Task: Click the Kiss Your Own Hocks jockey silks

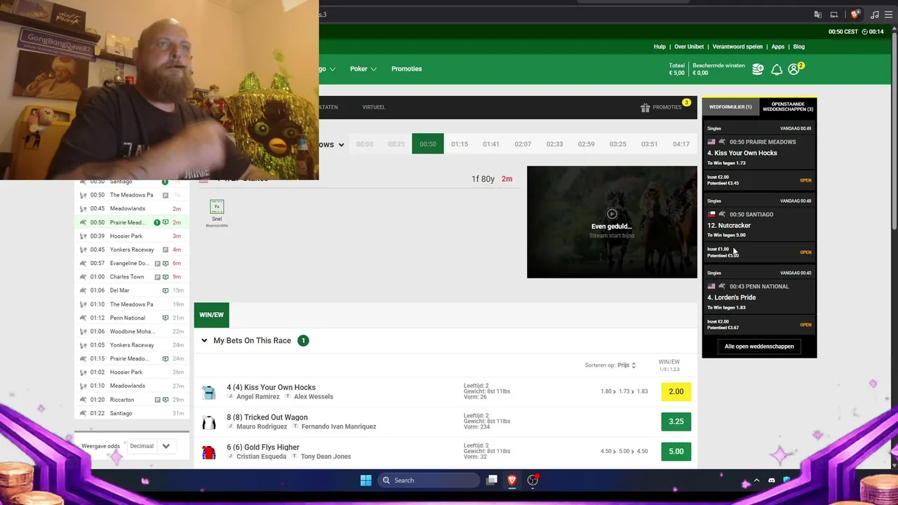Action: pos(208,392)
